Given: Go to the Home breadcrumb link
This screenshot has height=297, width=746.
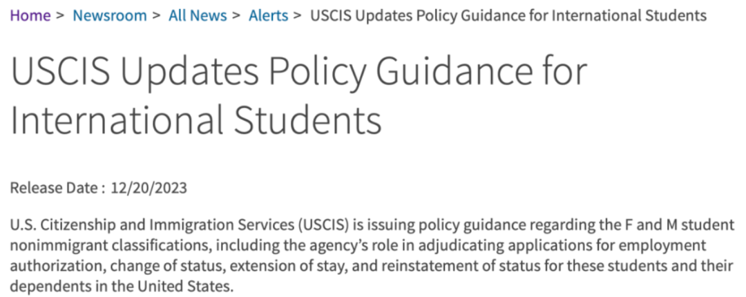Looking at the screenshot, I should coord(30,15).
